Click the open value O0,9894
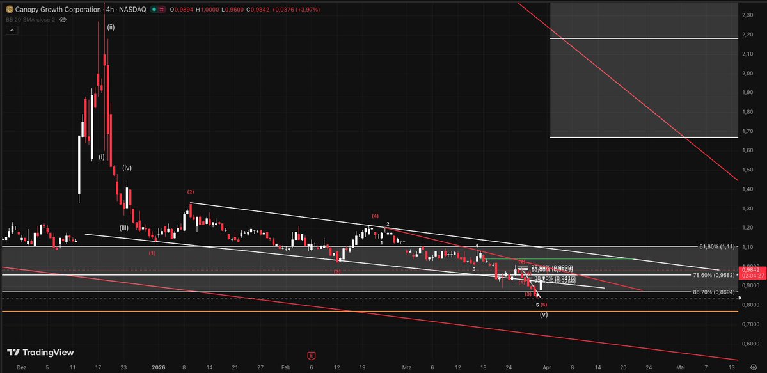This screenshot has width=767, height=373. (x=180, y=10)
